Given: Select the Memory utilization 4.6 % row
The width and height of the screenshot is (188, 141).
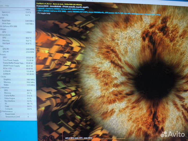Looking at the screenshot, I should tap(18, 93).
